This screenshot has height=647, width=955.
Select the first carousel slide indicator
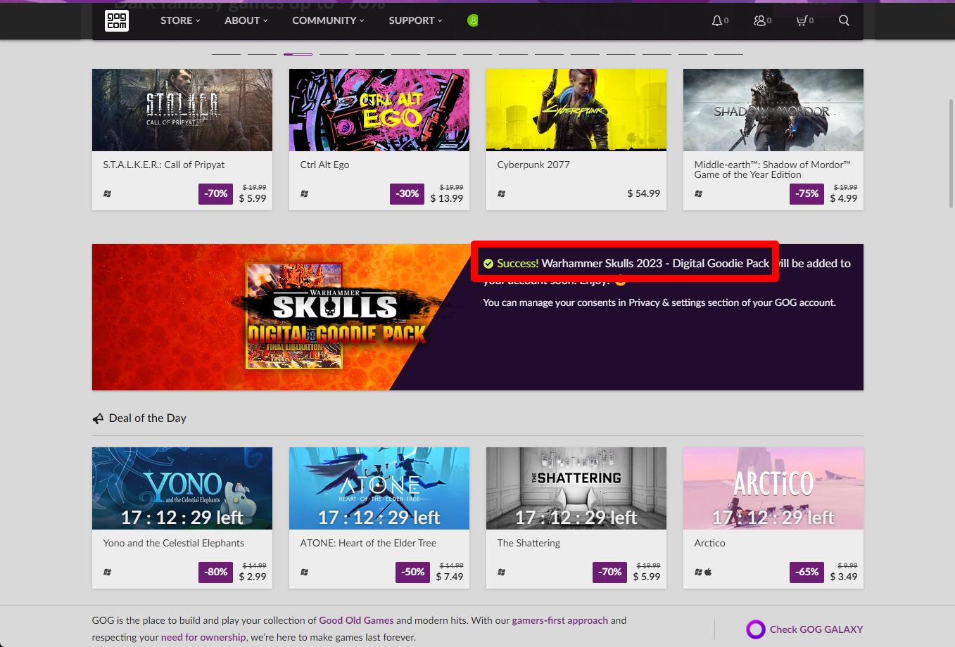pyautogui.click(x=227, y=53)
